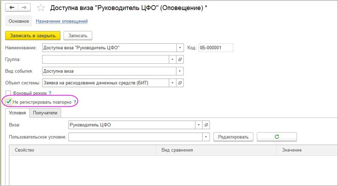Expand the Наименование dropdown list
The height and width of the screenshot is (186, 338).
(x=180, y=48)
